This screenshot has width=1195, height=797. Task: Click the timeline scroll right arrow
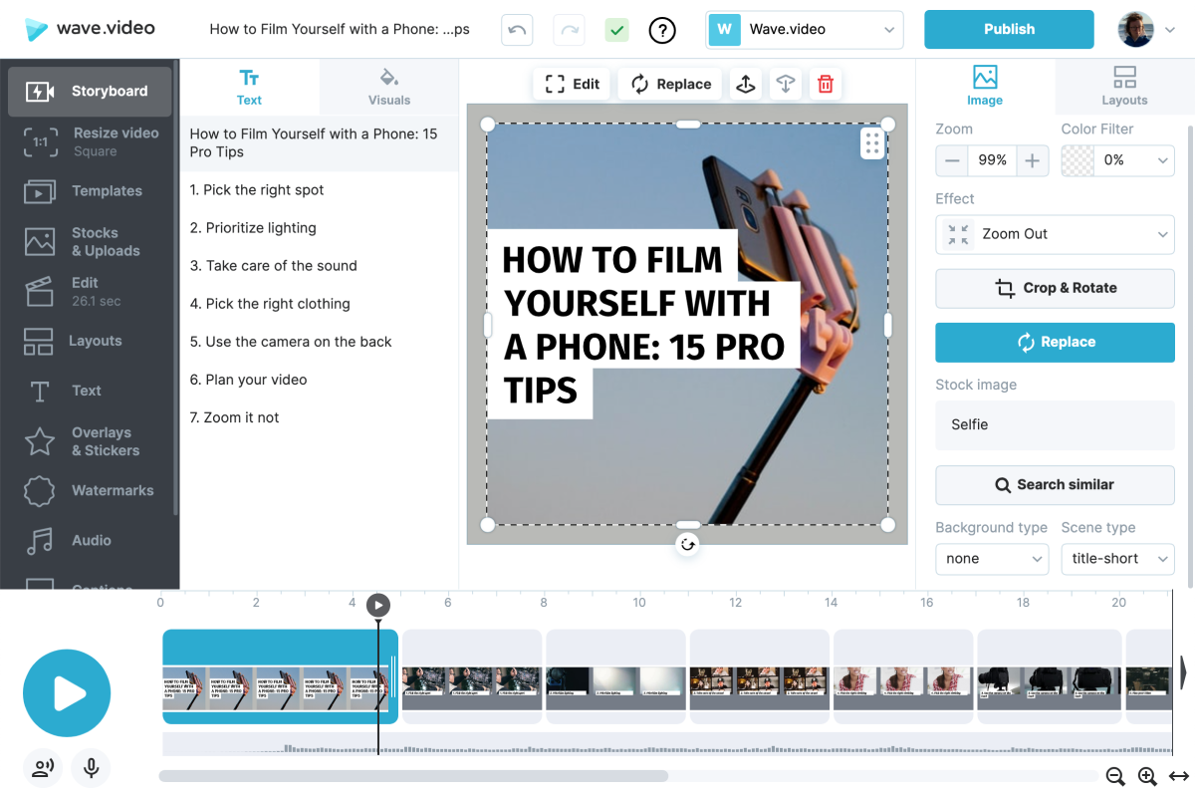point(1183,672)
